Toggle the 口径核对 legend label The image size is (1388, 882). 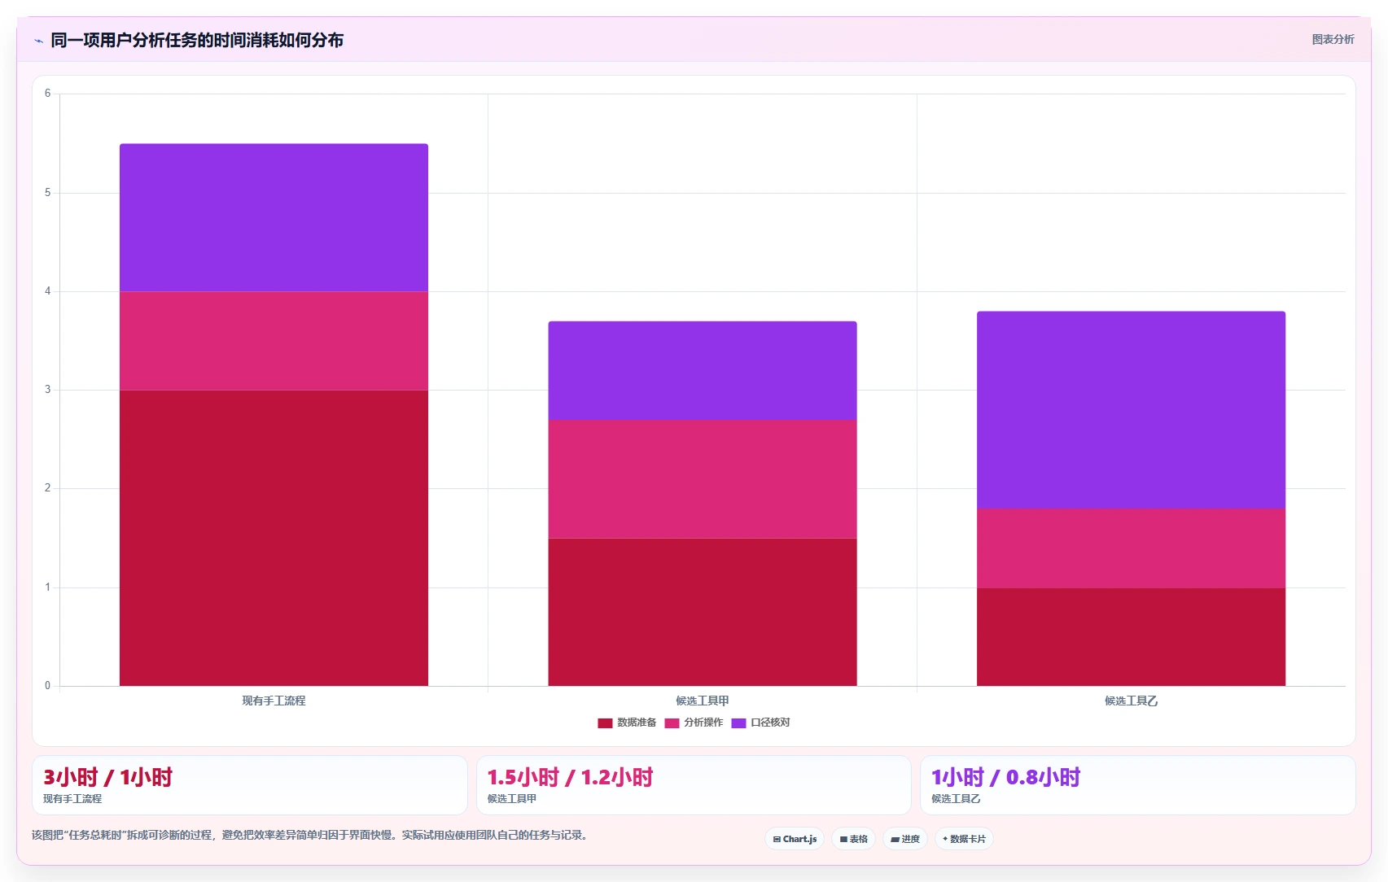[x=770, y=723]
